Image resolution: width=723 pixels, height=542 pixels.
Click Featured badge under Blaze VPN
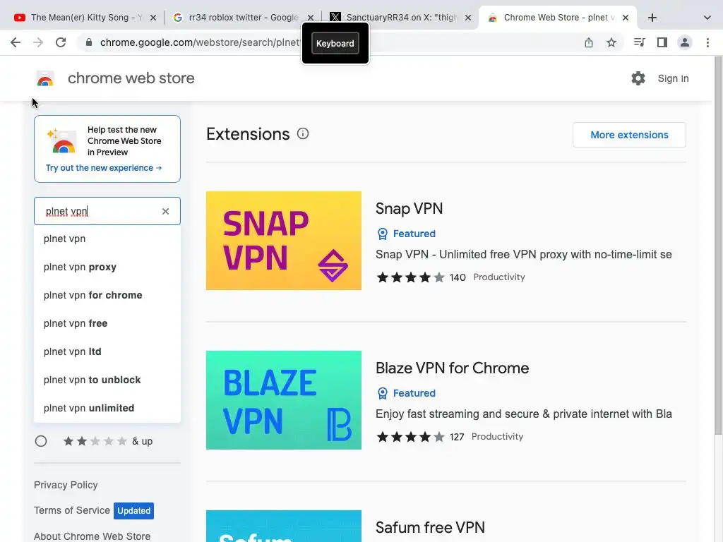coord(406,393)
